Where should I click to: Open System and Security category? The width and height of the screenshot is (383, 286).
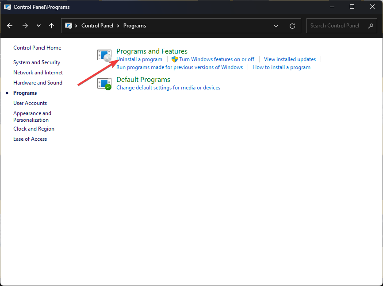pyautogui.click(x=37, y=62)
